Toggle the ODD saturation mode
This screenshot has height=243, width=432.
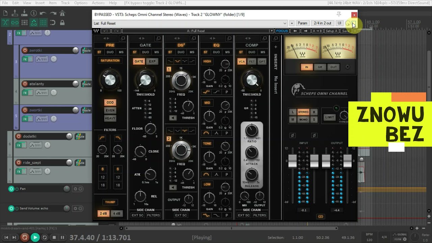[110, 103]
